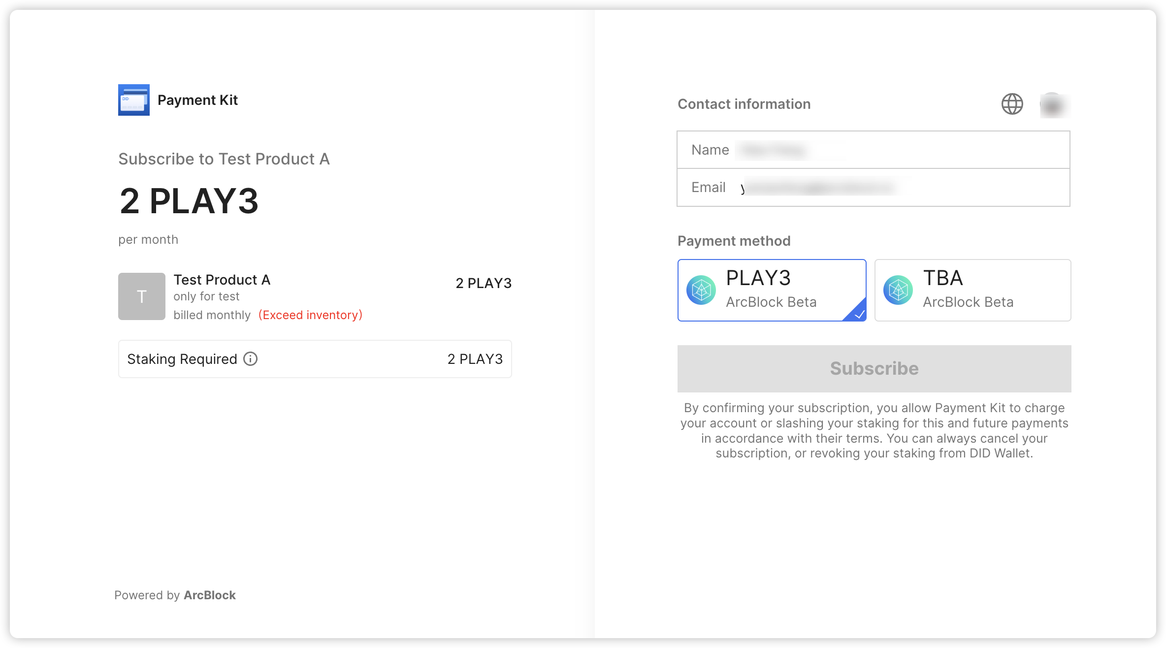This screenshot has height=648, width=1166.
Task: Open the user avatar menu
Action: [x=1052, y=105]
